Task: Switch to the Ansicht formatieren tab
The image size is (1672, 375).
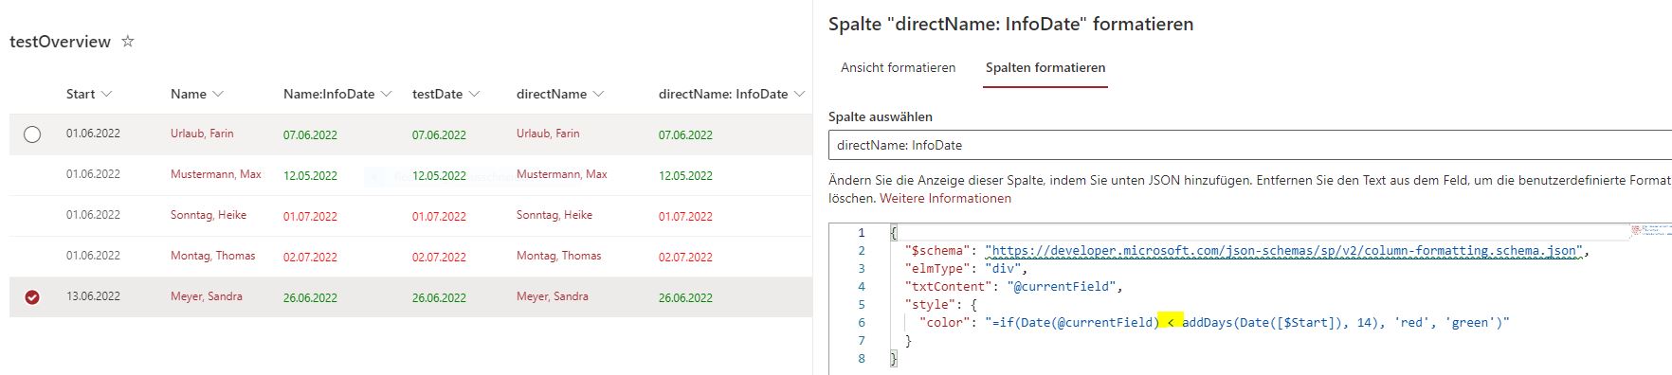Action: [898, 67]
